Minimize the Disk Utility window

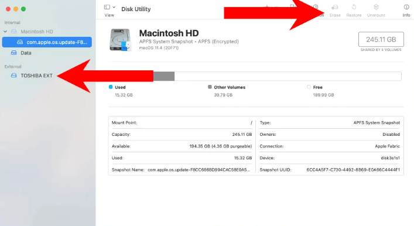[16, 9]
